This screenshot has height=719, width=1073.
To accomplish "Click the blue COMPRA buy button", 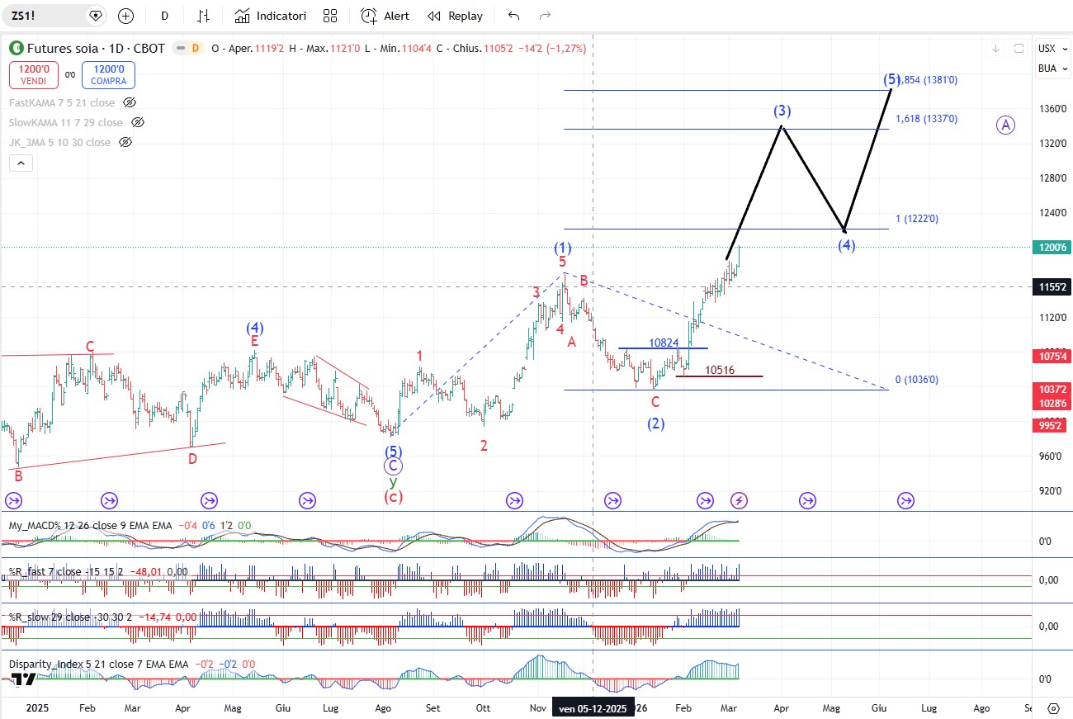I will pyautogui.click(x=109, y=75).
